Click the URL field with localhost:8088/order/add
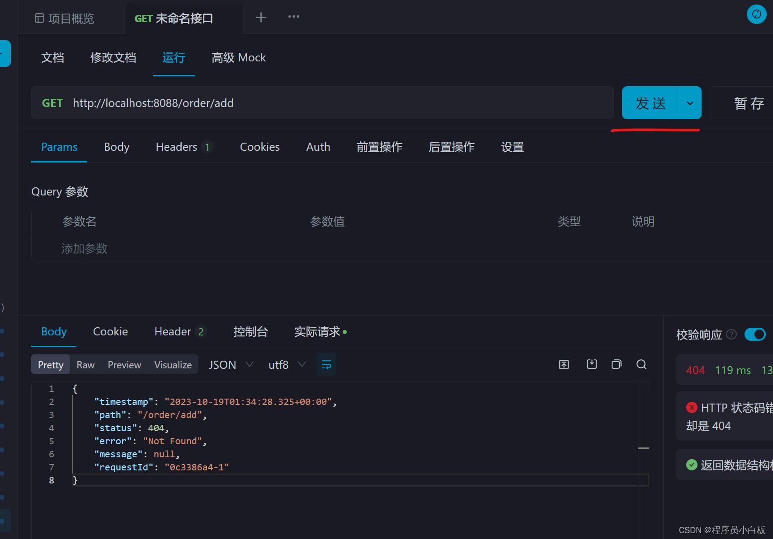This screenshot has height=539, width=773. [322, 103]
